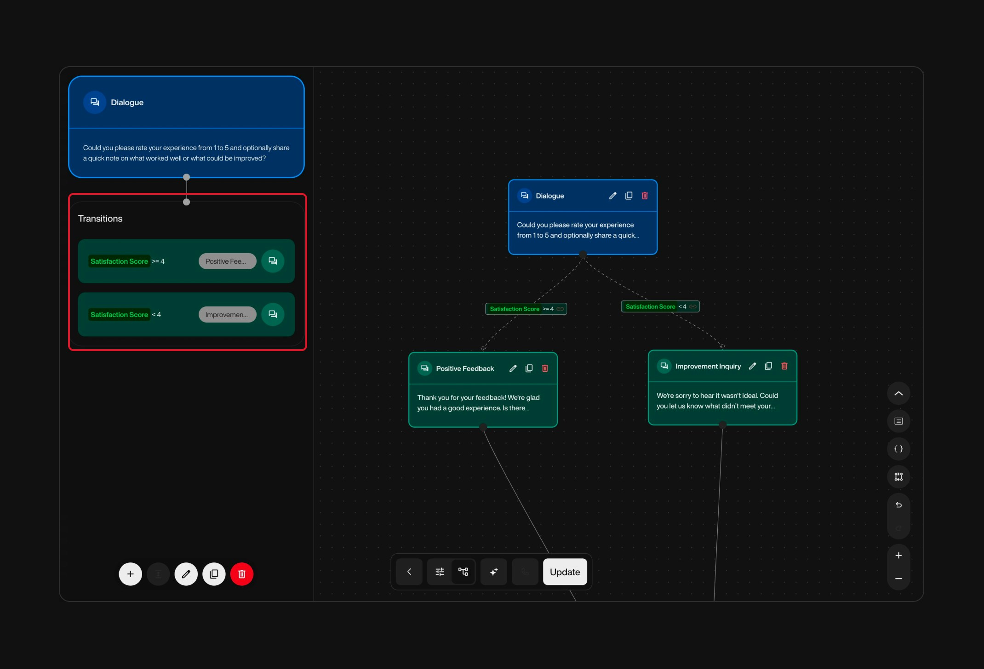Open the notes panel icon on right sidebar

pos(898,421)
